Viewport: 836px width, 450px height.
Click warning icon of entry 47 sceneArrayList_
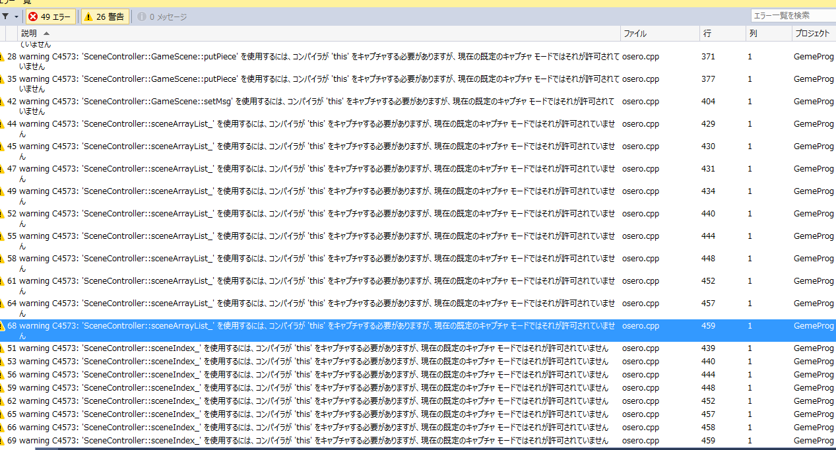coord(2,169)
